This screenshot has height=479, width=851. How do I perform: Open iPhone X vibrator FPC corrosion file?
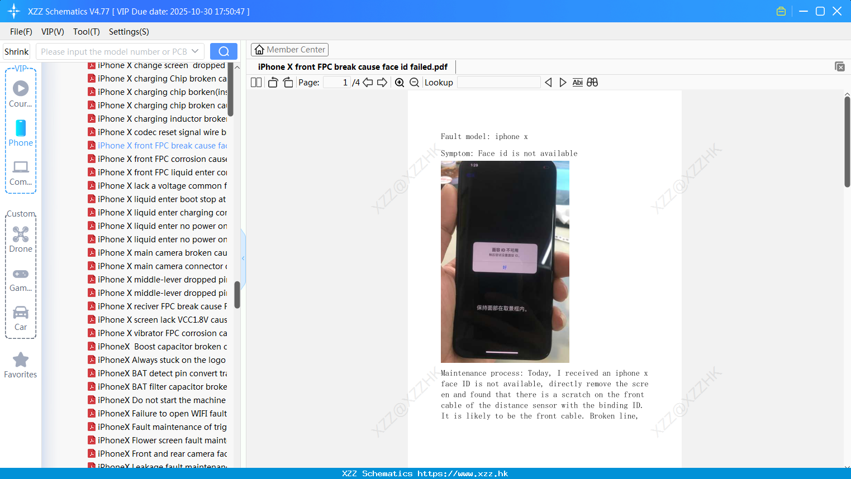(156, 333)
